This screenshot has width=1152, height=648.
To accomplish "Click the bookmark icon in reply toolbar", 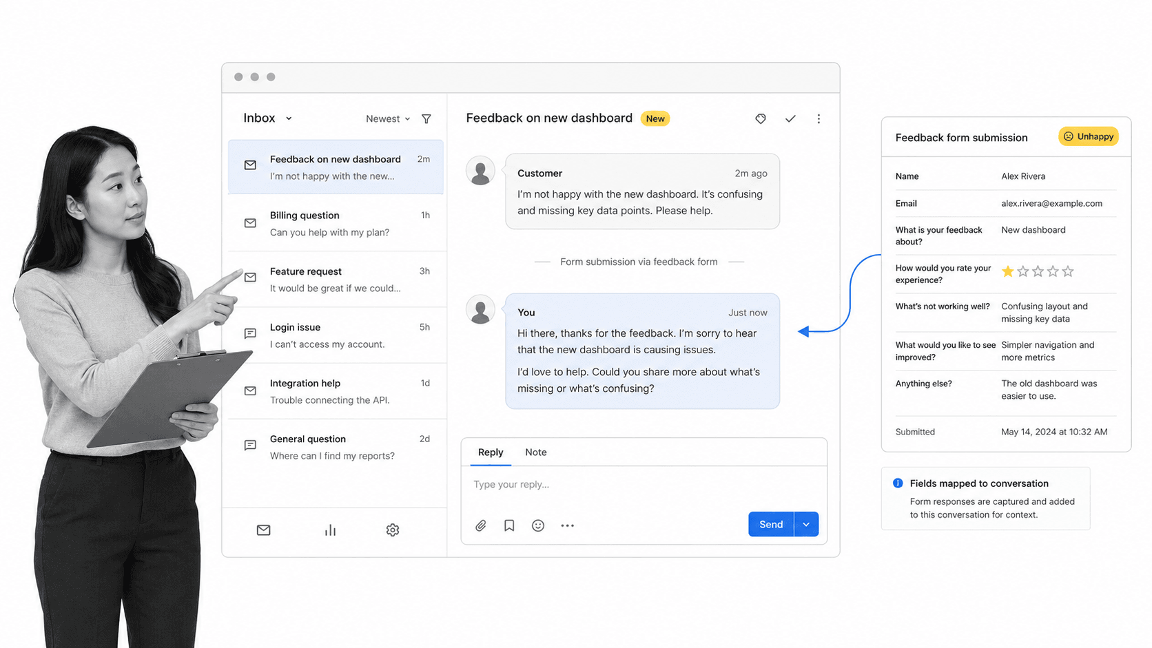I will click(x=509, y=525).
